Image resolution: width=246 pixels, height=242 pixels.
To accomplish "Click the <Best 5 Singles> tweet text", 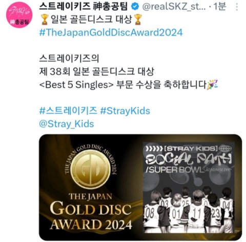I will (76, 85).
